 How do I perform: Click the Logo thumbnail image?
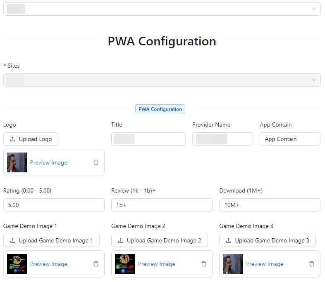pos(17,162)
